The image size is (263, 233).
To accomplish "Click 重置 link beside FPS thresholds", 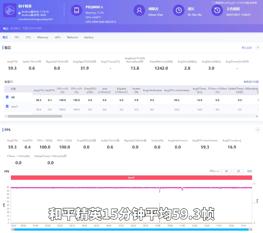I will point(249,171).
